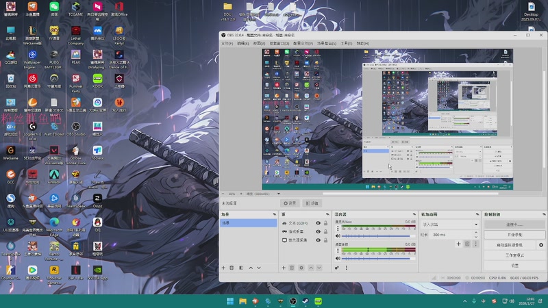
Task: Adjust Mic/Aux volume slider
Action: [x=379, y=236]
